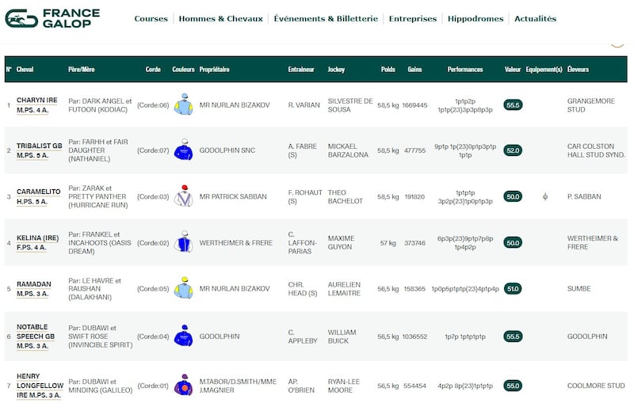The image size is (634, 403).
Task: Click TRIBALIST GB value badge 52.0
Action: 513,150
